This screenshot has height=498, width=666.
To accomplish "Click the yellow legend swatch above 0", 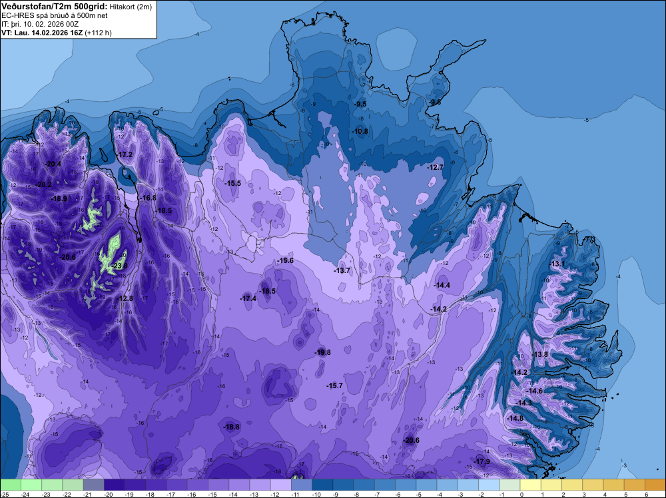I will (531, 485).
